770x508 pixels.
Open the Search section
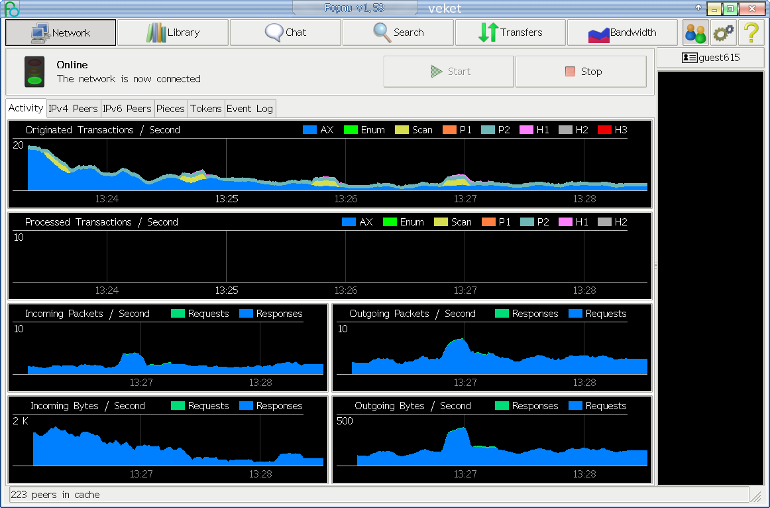[x=398, y=32]
